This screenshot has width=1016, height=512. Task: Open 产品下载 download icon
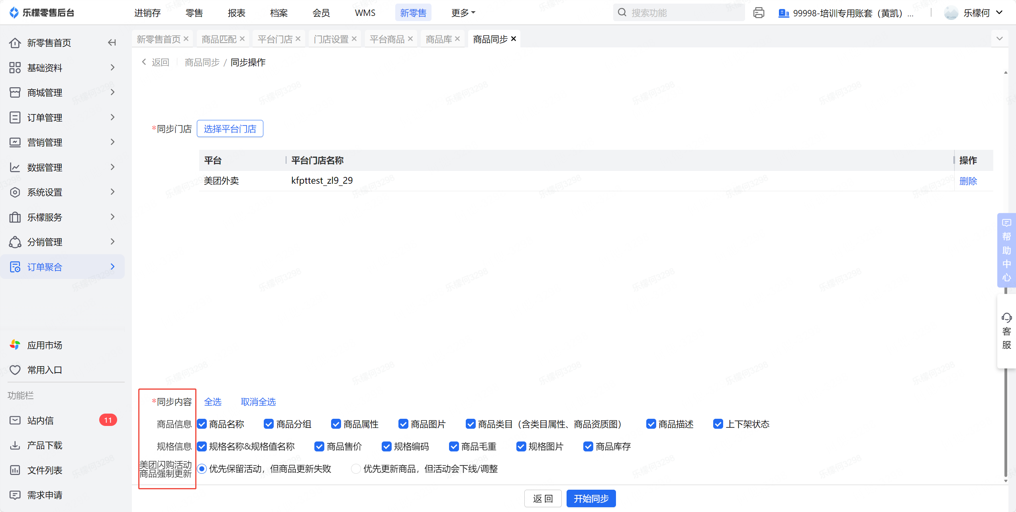coord(15,445)
